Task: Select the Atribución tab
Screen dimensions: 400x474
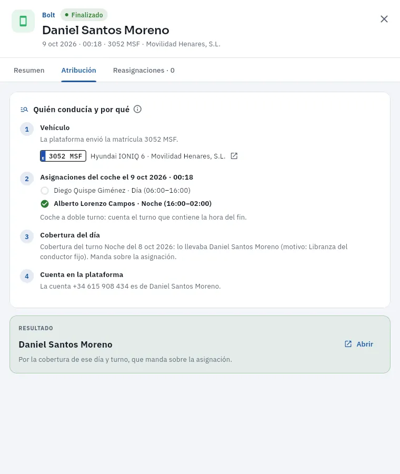Action: [78, 71]
